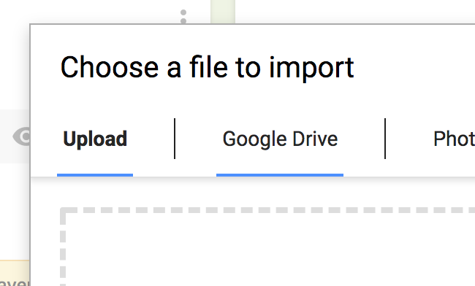Open the Google Drive tab
The height and width of the screenshot is (286, 475).
(280, 139)
